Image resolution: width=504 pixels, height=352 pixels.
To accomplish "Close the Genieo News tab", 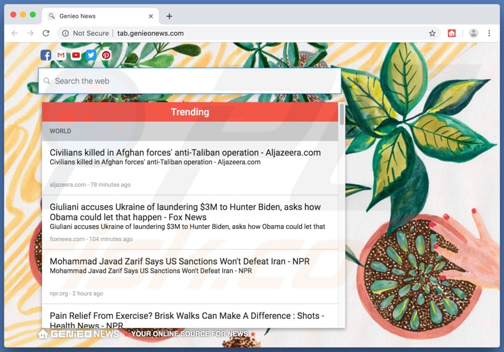I will click(151, 16).
